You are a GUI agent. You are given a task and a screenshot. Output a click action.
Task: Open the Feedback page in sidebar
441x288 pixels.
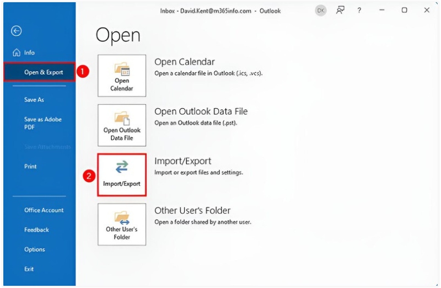(36, 230)
